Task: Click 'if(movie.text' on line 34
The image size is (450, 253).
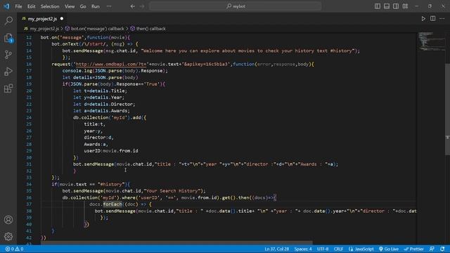Action: pos(69,184)
